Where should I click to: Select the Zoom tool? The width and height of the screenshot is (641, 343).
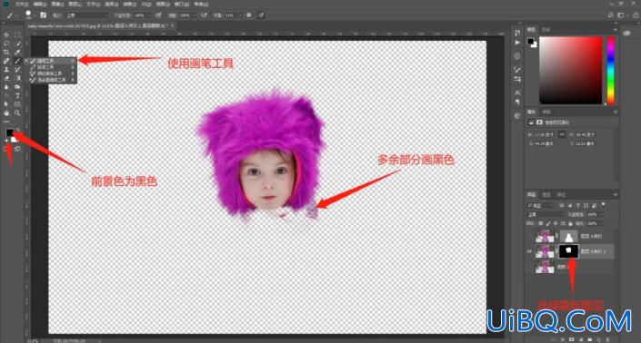coord(17,113)
